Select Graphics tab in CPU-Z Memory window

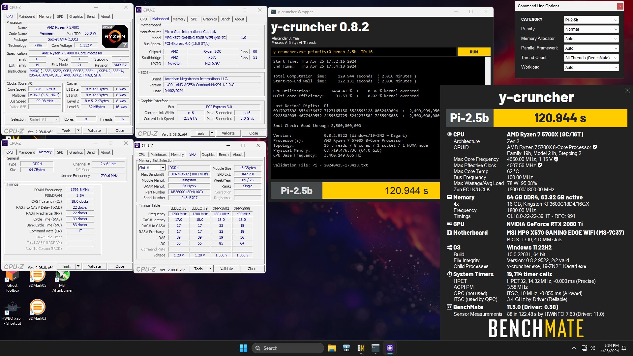pyautogui.click(x=76, y=152)
